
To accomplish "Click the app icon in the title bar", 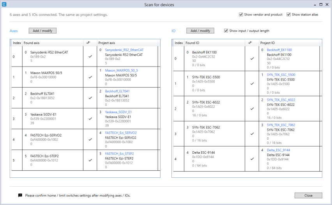I will (4, 4).
